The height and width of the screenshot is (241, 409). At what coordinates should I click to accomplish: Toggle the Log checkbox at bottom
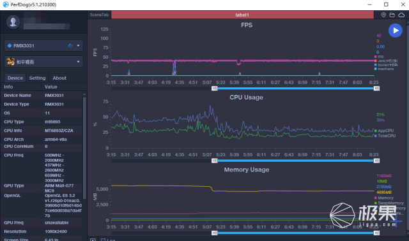(x=103, y=240)
